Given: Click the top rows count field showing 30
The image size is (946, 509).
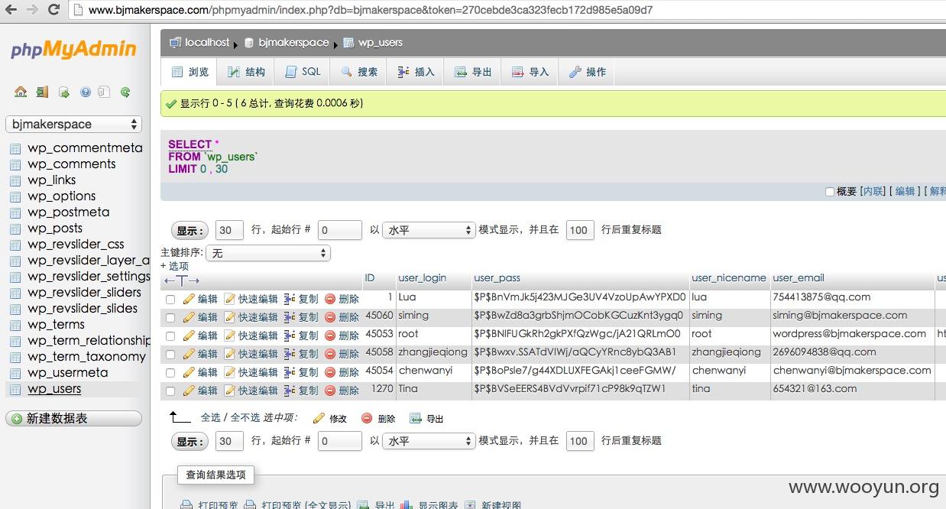Looking at the screenshot, I should coord(229,230).
